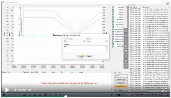The width and height of the screenshot is (171, 98).
Task: Click Cancel in the Search actions dialog
Action: click(89, 56)
